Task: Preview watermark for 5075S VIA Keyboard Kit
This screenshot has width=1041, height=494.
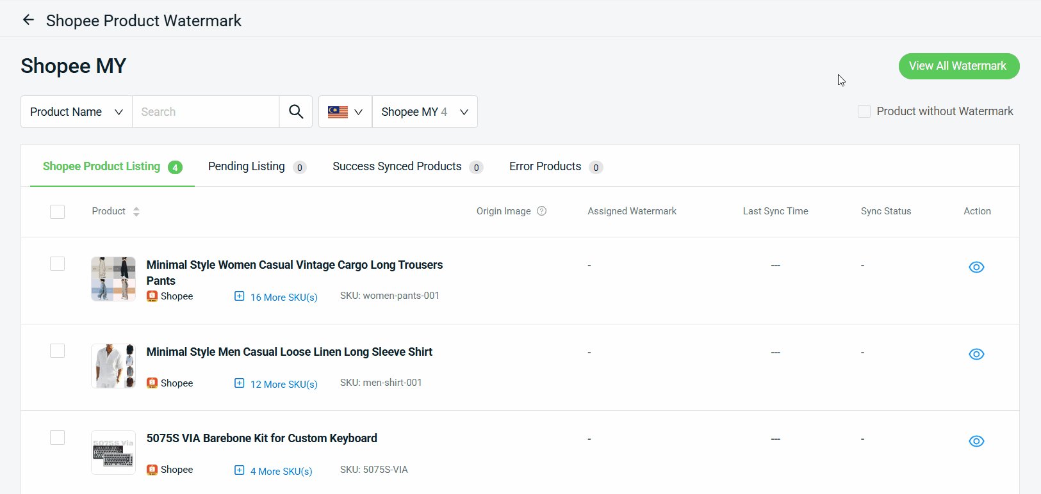Action: [x=976, y=441]
